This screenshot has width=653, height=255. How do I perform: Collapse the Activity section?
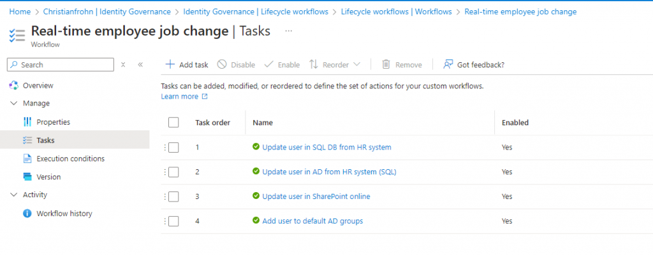pyautogui.click(x=14, y=195)
